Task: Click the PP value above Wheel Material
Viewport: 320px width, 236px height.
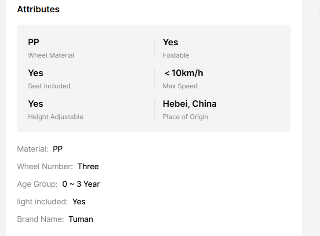Action: (33, 42)
